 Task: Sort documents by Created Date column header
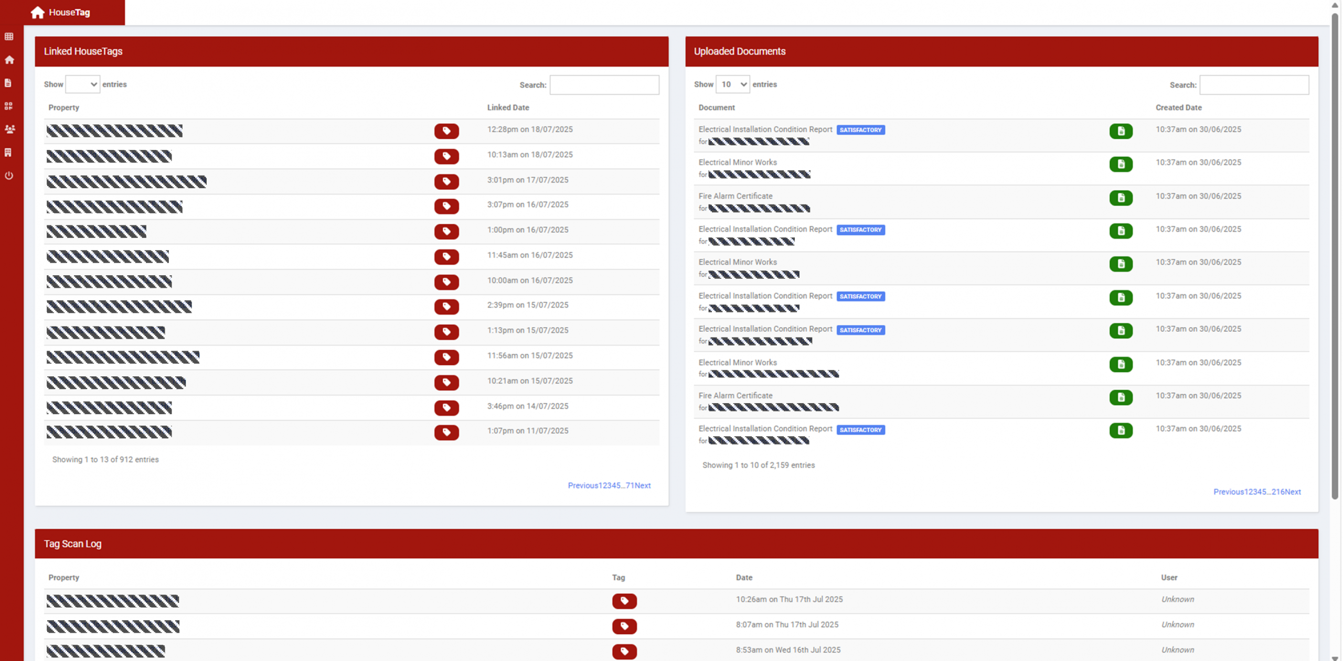pos(1178,107)
